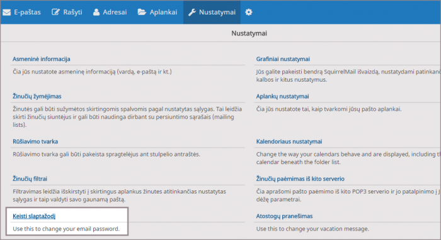The width and height of the screenshot is (441, 240).
Task: Click the Rašyti menu label
Action: (x=72, y=12)
